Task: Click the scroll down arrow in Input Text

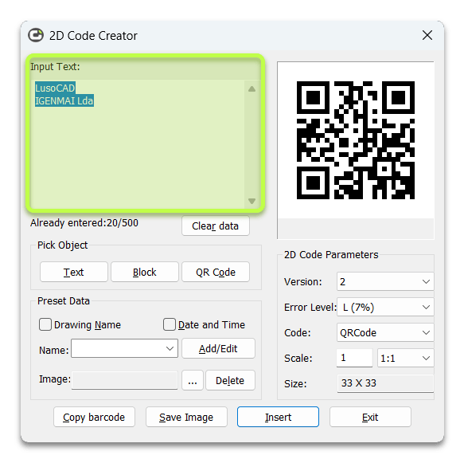Action: [251, 201]
